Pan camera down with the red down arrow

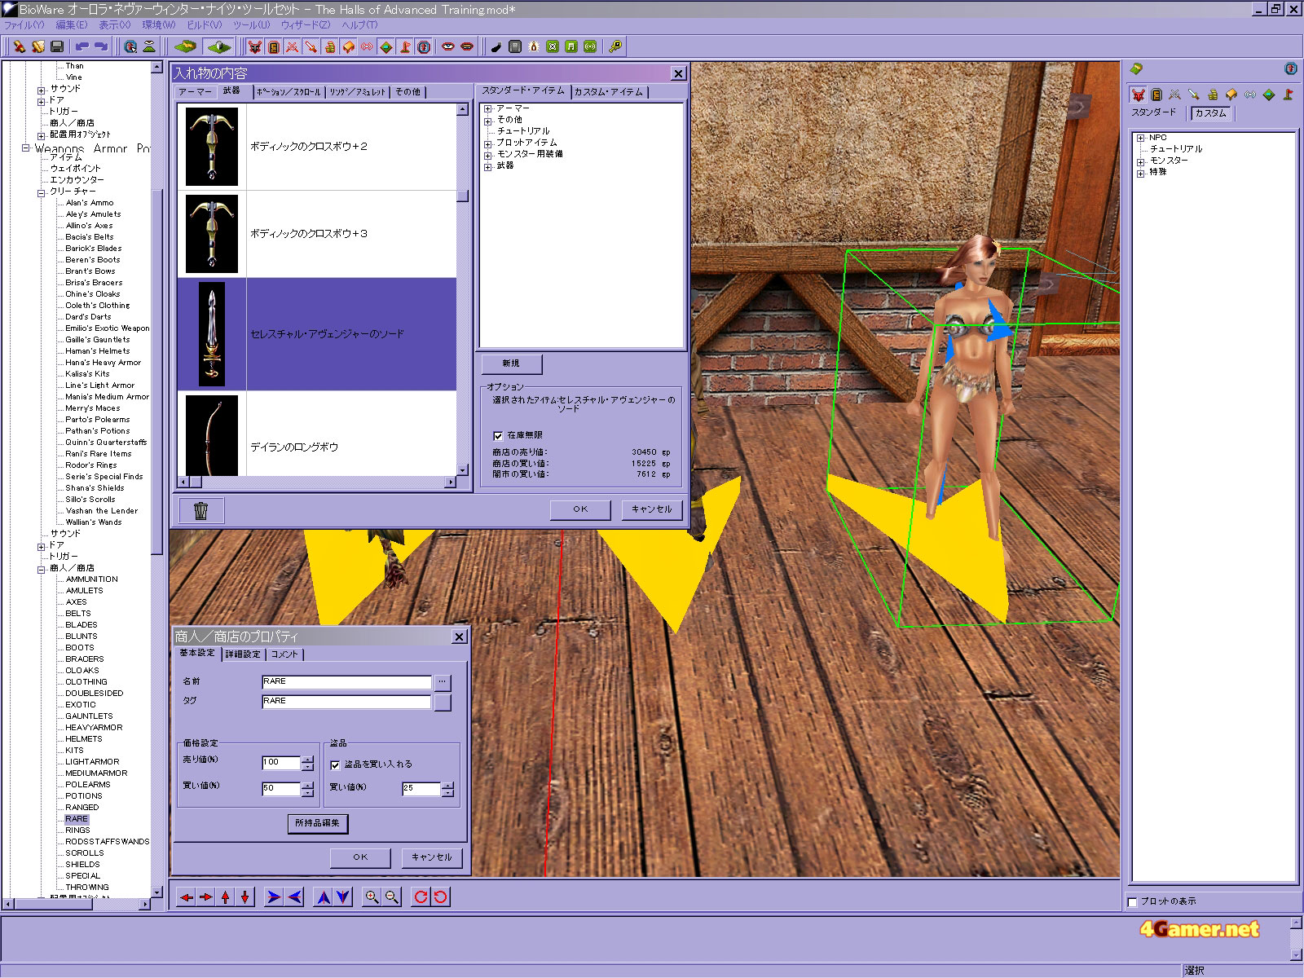(x=245, y=897)
